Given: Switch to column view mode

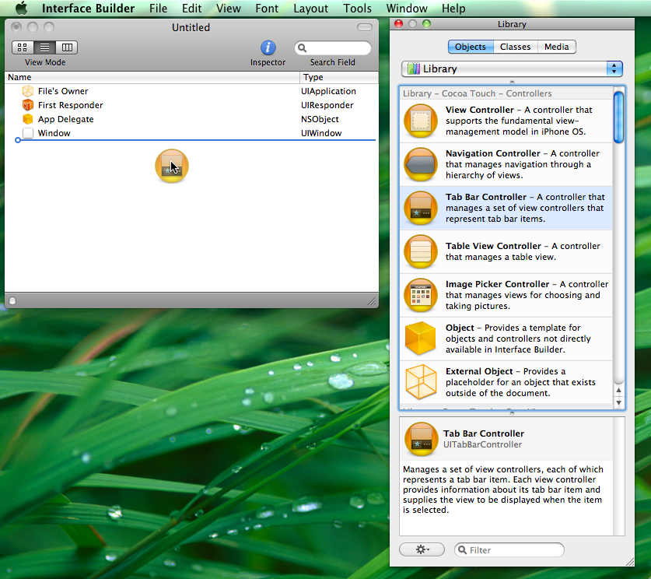Looking at the screenshot, I should pos(67,47).
